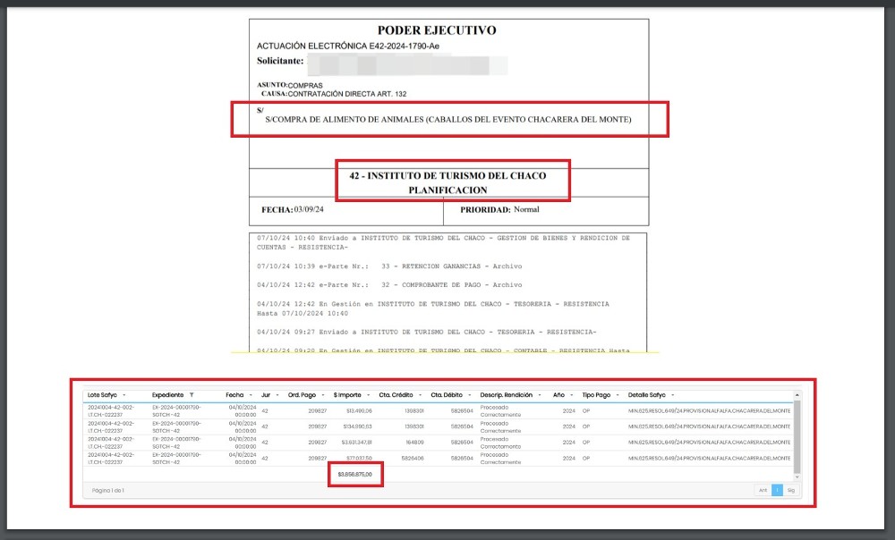Click the 'PLANIFICACION' heading
Viewport: 895px width, 540px height.
[448, 190]
